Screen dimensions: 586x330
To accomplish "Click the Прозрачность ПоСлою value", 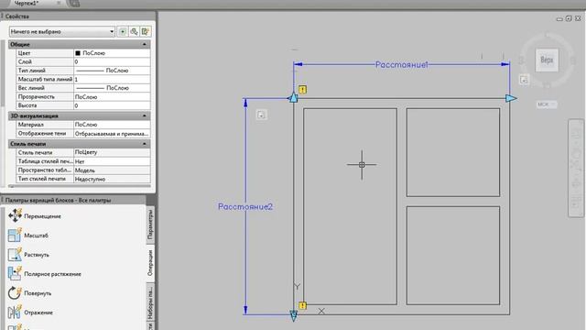I will click(x=112, y=97).
